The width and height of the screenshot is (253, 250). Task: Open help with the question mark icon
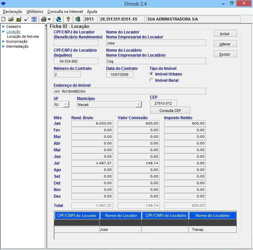[68, 19]
